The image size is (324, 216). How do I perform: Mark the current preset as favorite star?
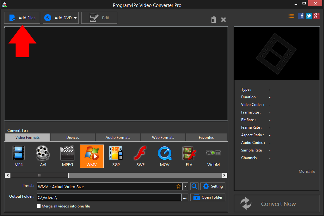coord(179,186)
